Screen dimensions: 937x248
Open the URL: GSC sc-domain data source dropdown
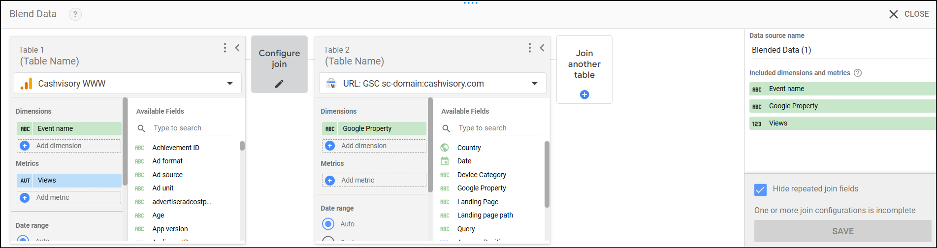pos(433,83)
